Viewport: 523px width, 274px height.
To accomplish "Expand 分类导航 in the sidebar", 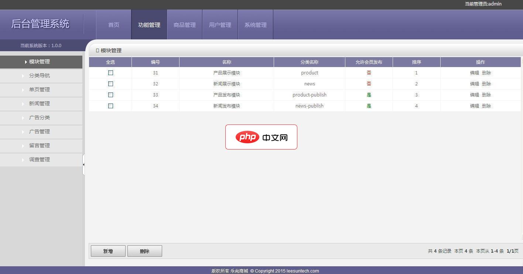I will [40, 75].
